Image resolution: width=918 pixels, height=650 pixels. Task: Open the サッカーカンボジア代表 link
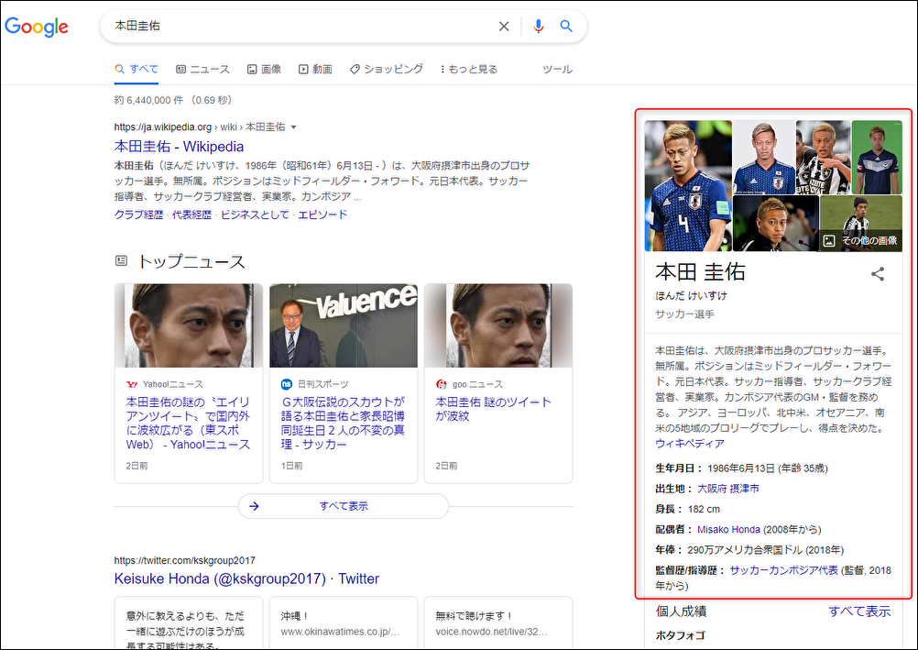click(784, 570)
